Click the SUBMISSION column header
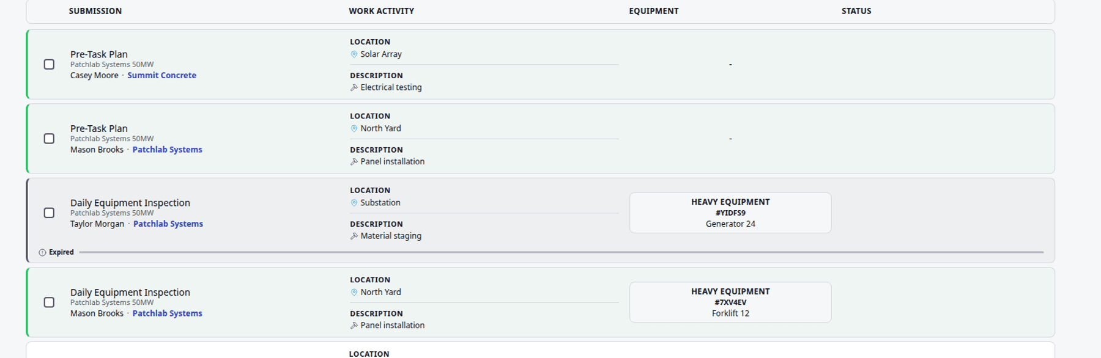The height and width of the screenshot is (358, 1101). click(95, 11)
